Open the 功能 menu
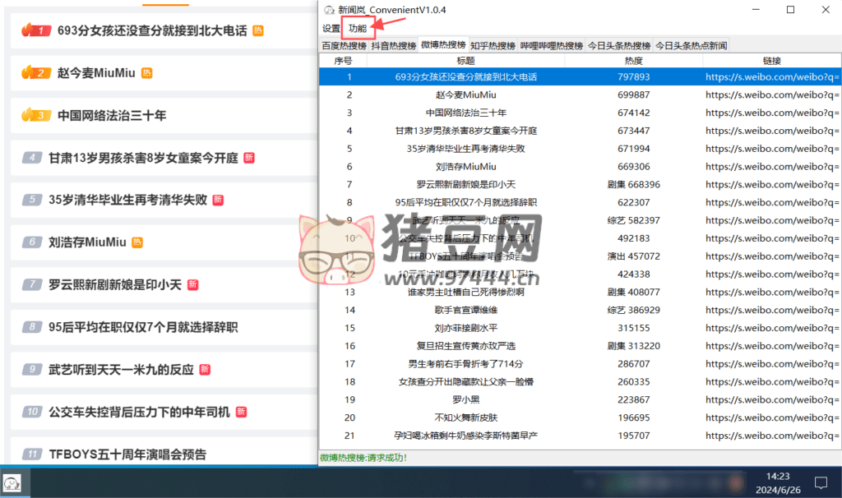Viewport: 842px width, 498px height. click(x=358, y=29)
